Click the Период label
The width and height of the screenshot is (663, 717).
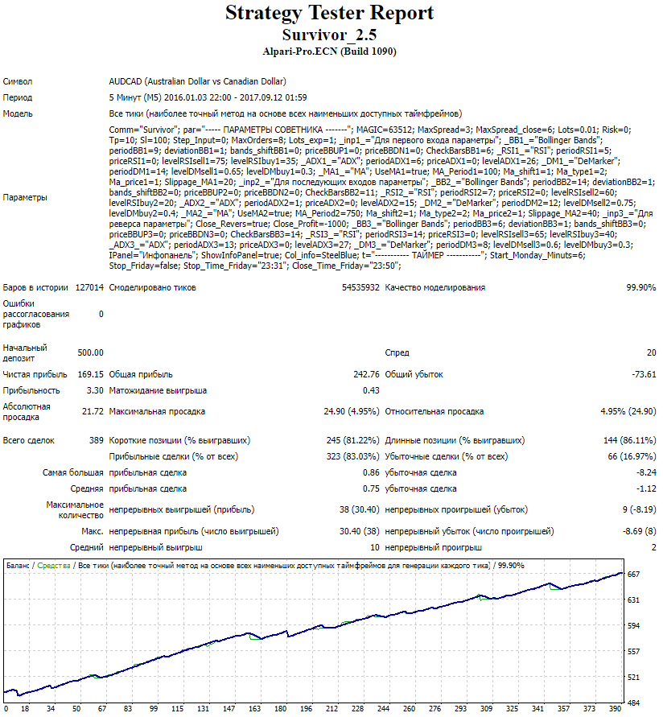[18, 97]
